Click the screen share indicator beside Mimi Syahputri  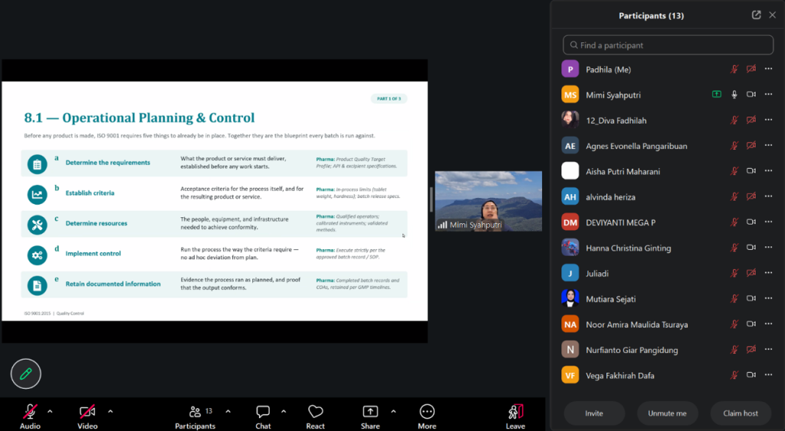coord(717,94)
